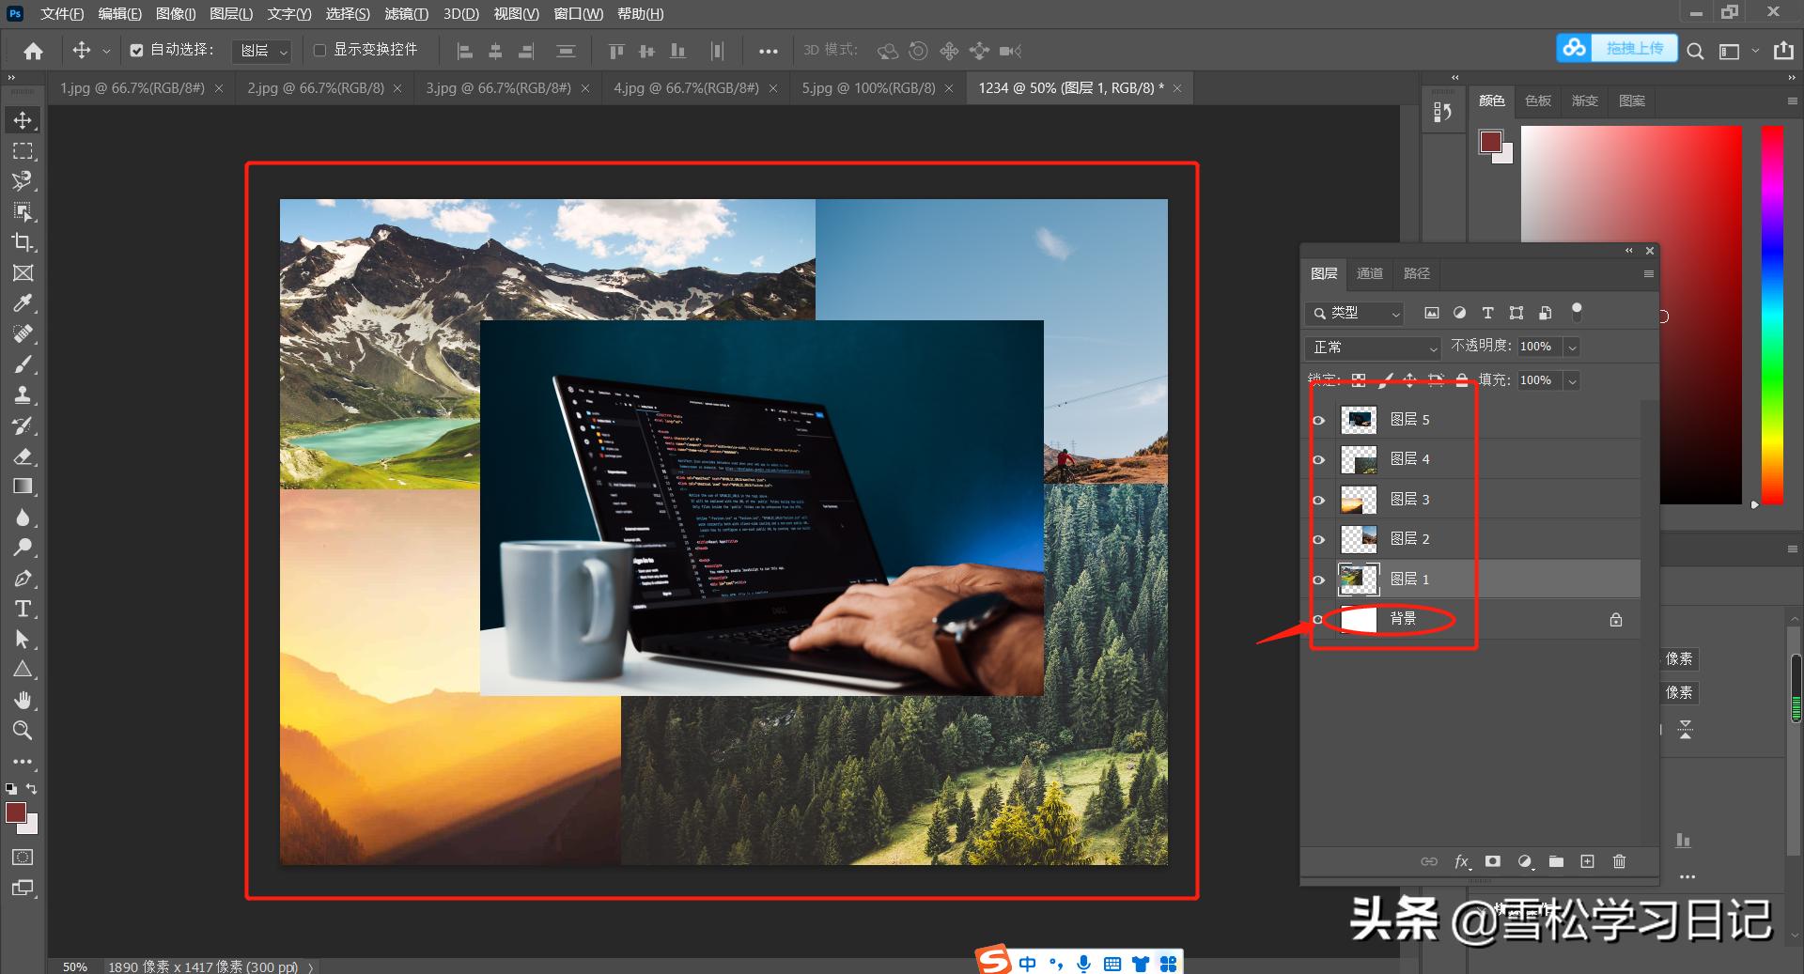
Task: Open the 正常 blend mode dropdown
Action: (1373, 348)
